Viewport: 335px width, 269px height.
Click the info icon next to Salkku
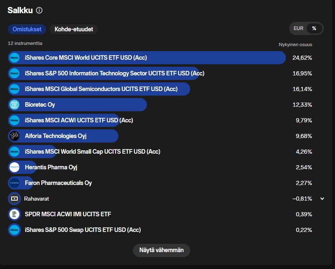[39, 10]
